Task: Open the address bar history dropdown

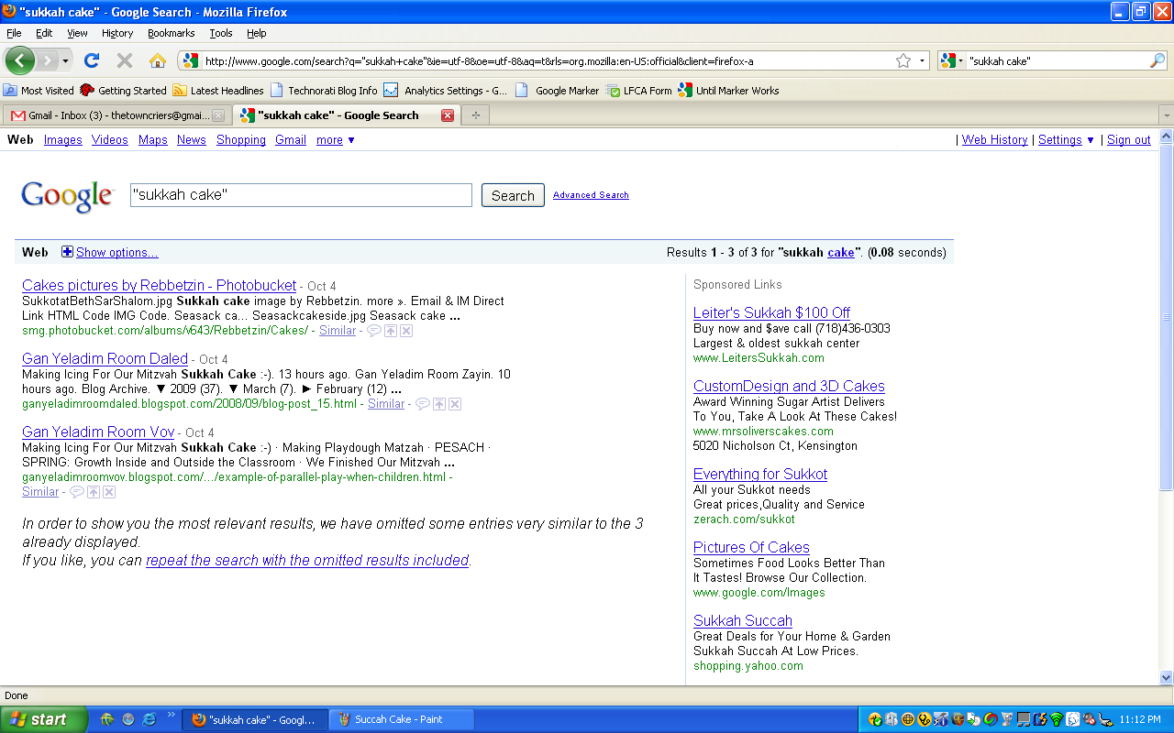Action: tap(922, 60)
